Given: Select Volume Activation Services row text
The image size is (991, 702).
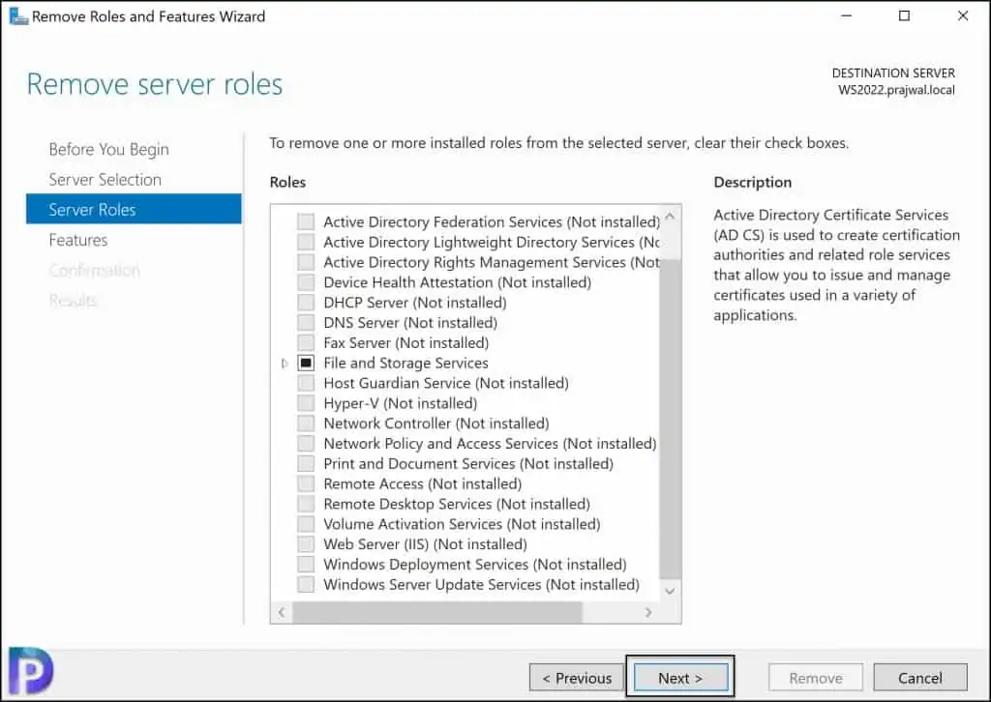Looking at the screenshot, I should 462,525.
